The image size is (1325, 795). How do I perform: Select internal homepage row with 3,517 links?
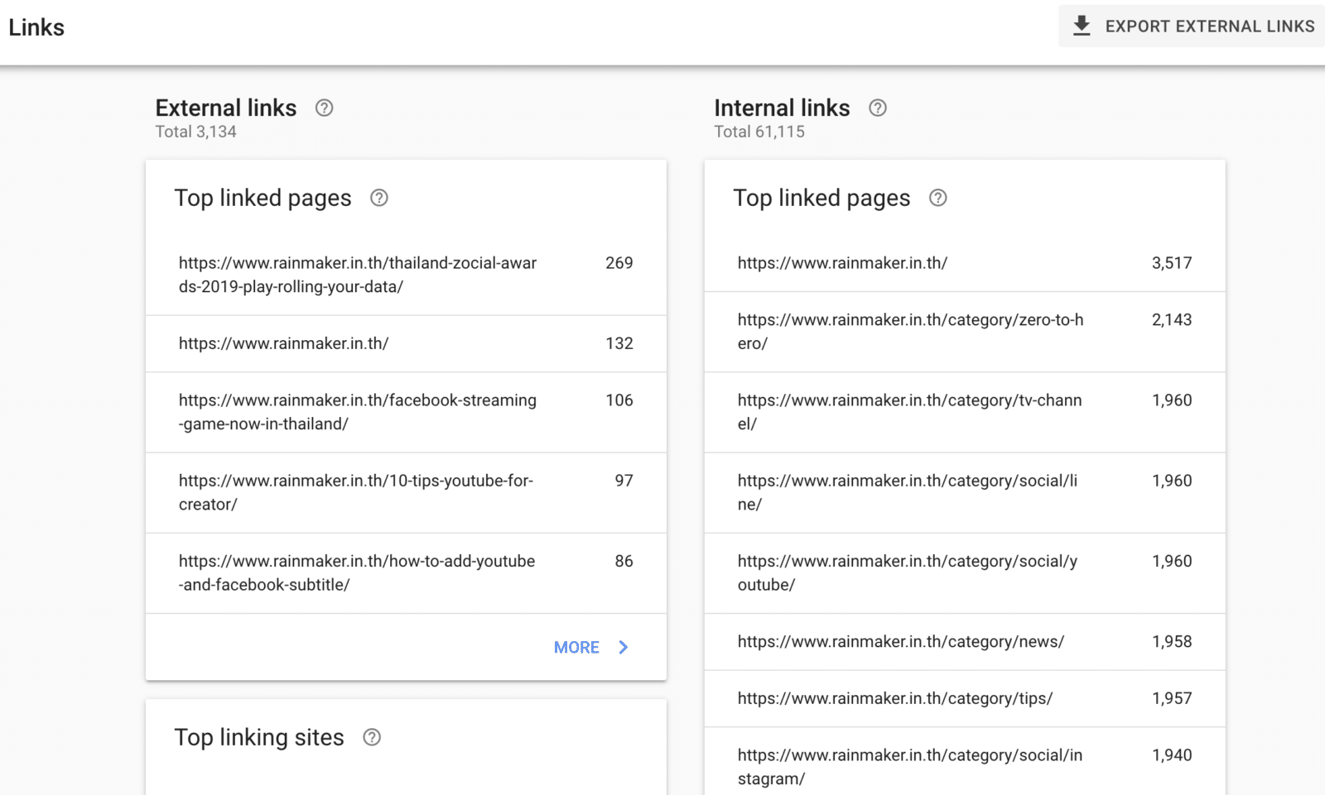(965, 263)
